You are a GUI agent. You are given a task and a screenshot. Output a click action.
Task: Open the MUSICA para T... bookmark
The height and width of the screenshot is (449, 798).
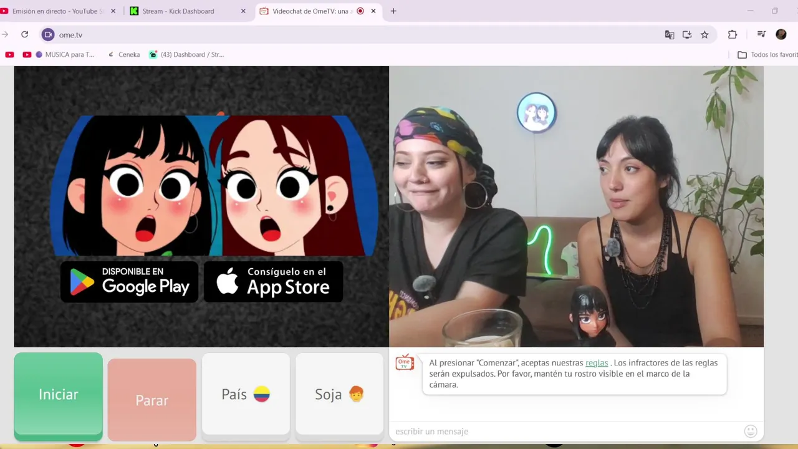coord(65,55)
